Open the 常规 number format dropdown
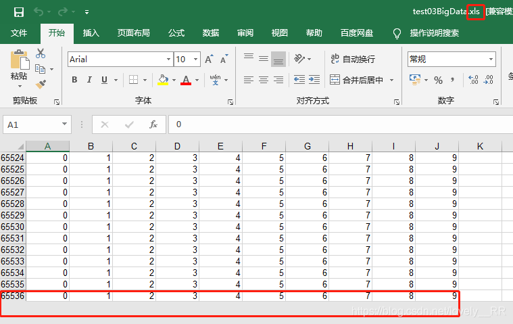The image size is (513, 324). (x=491, y=60)
